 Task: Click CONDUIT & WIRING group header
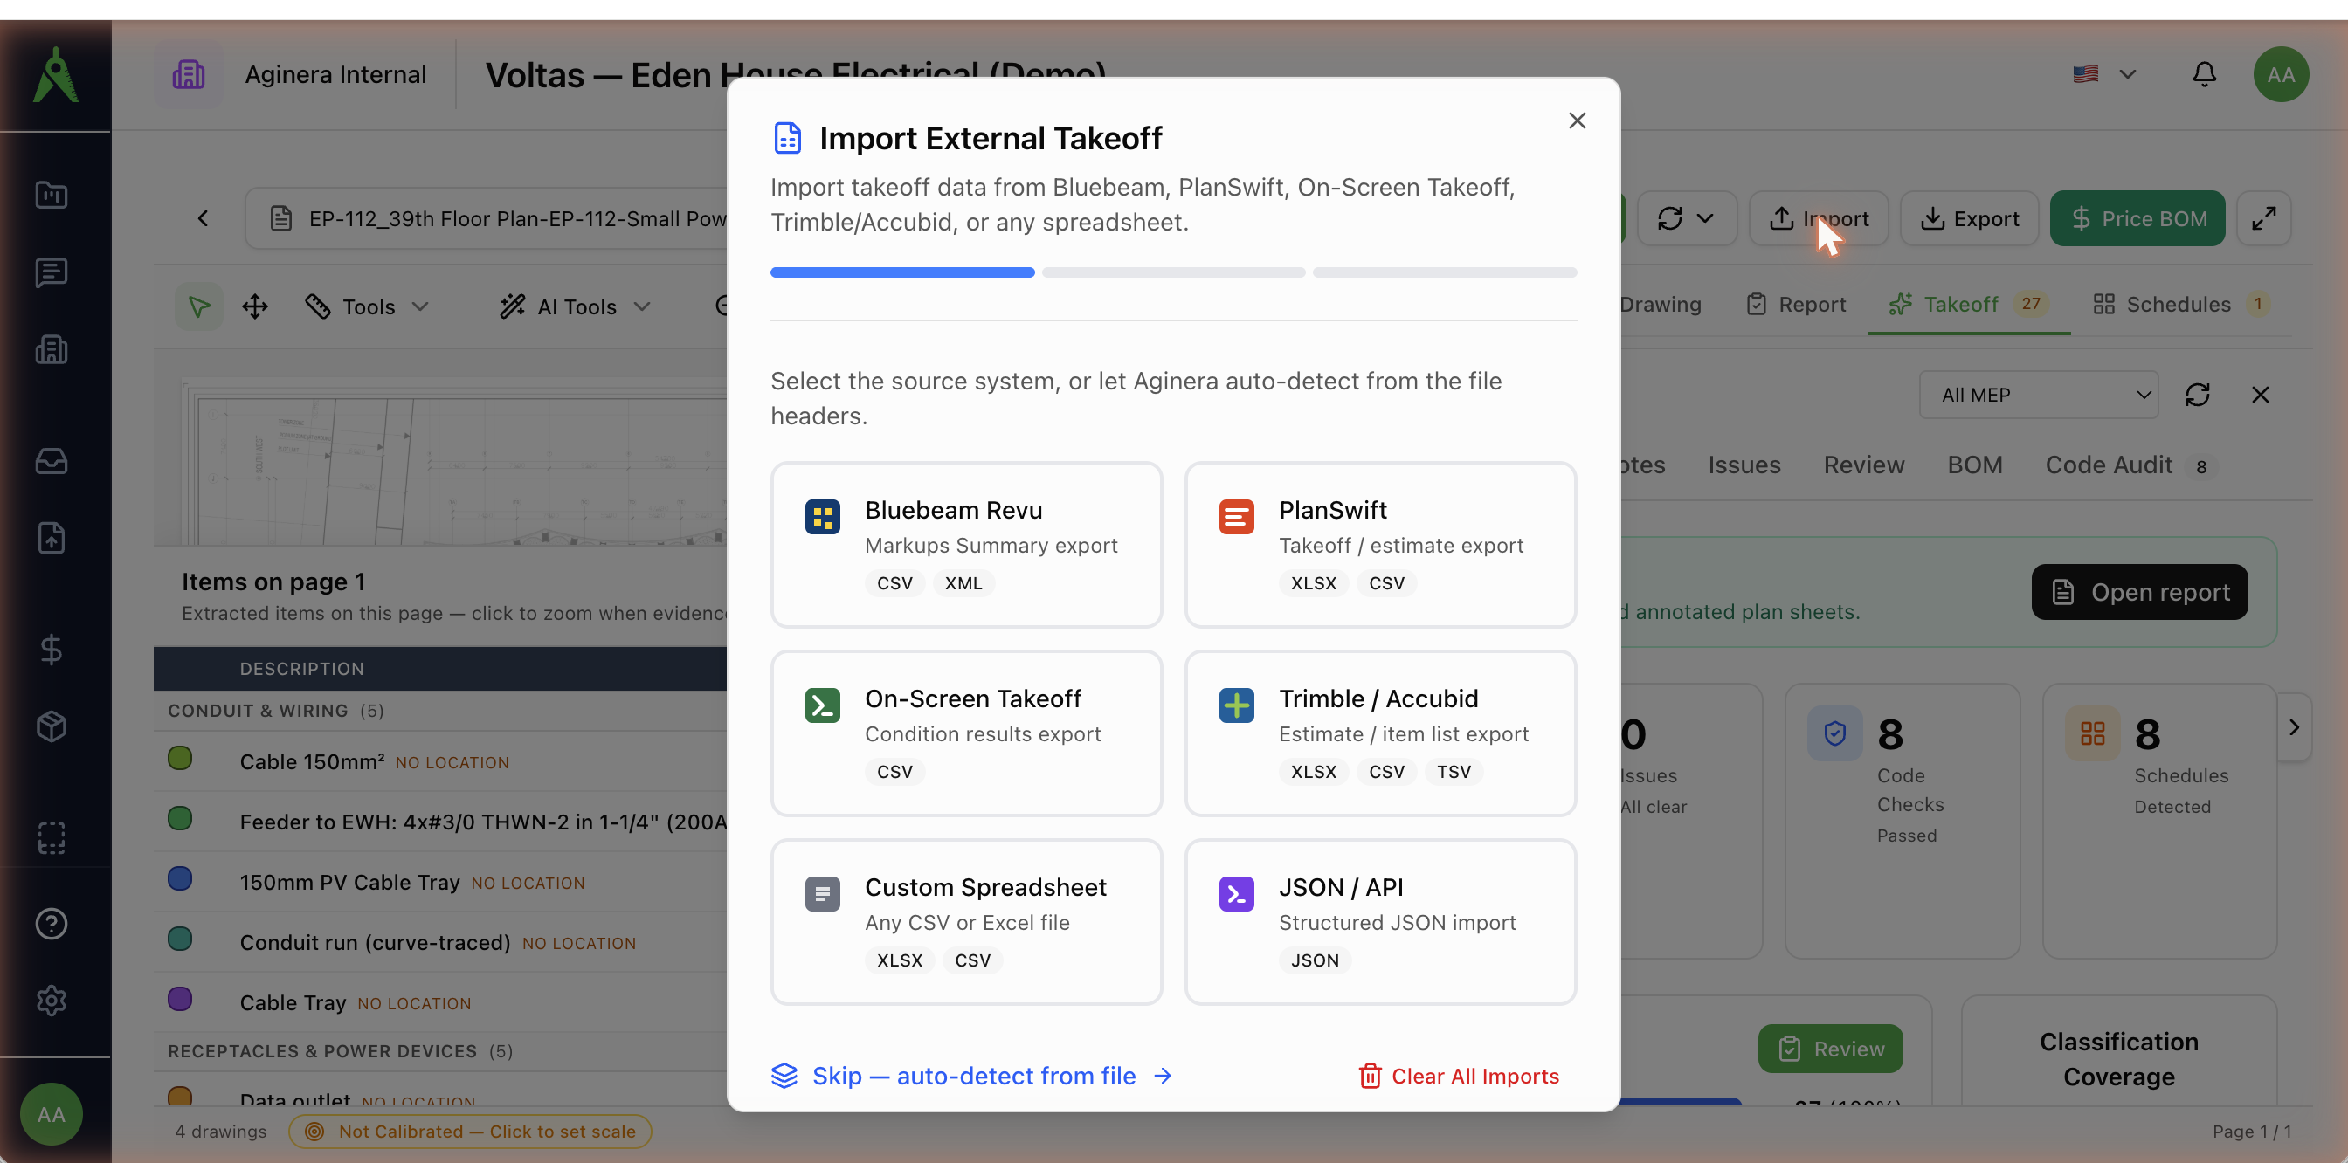tap(441, 711)
